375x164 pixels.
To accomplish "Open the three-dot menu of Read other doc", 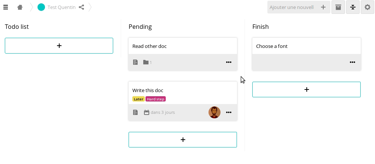I will pyautogui.click(x=229, y=62).
